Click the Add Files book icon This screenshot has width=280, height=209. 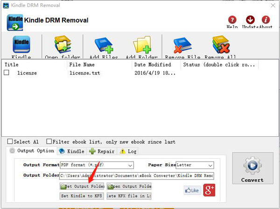[x=103, y=46]
